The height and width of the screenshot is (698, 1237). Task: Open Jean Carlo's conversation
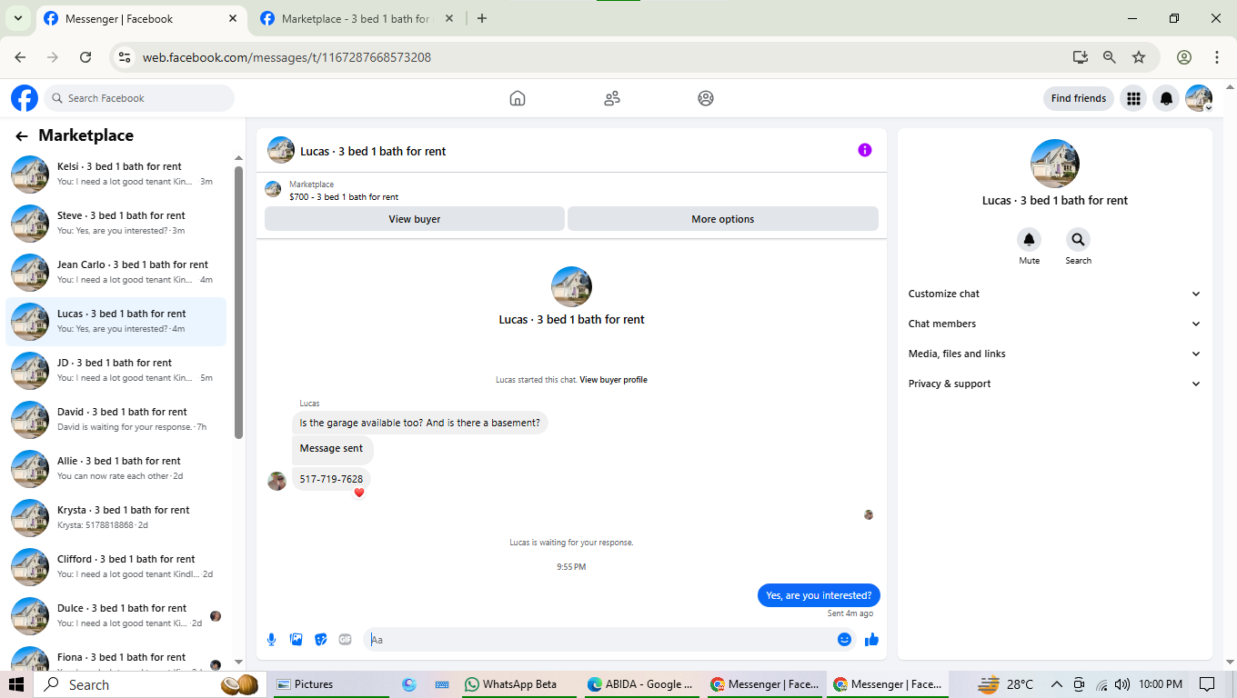pos(116,272)
